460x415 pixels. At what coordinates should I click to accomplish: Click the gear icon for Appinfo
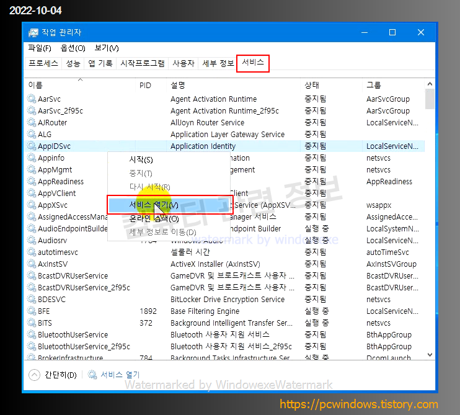(x=32, y=158)
